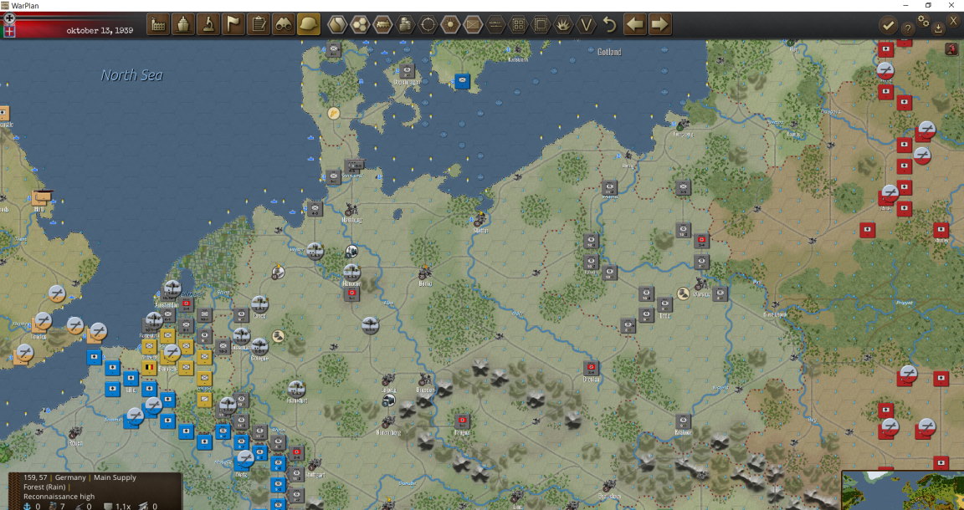Click the dotted border overlay icon

click(541, 25)
